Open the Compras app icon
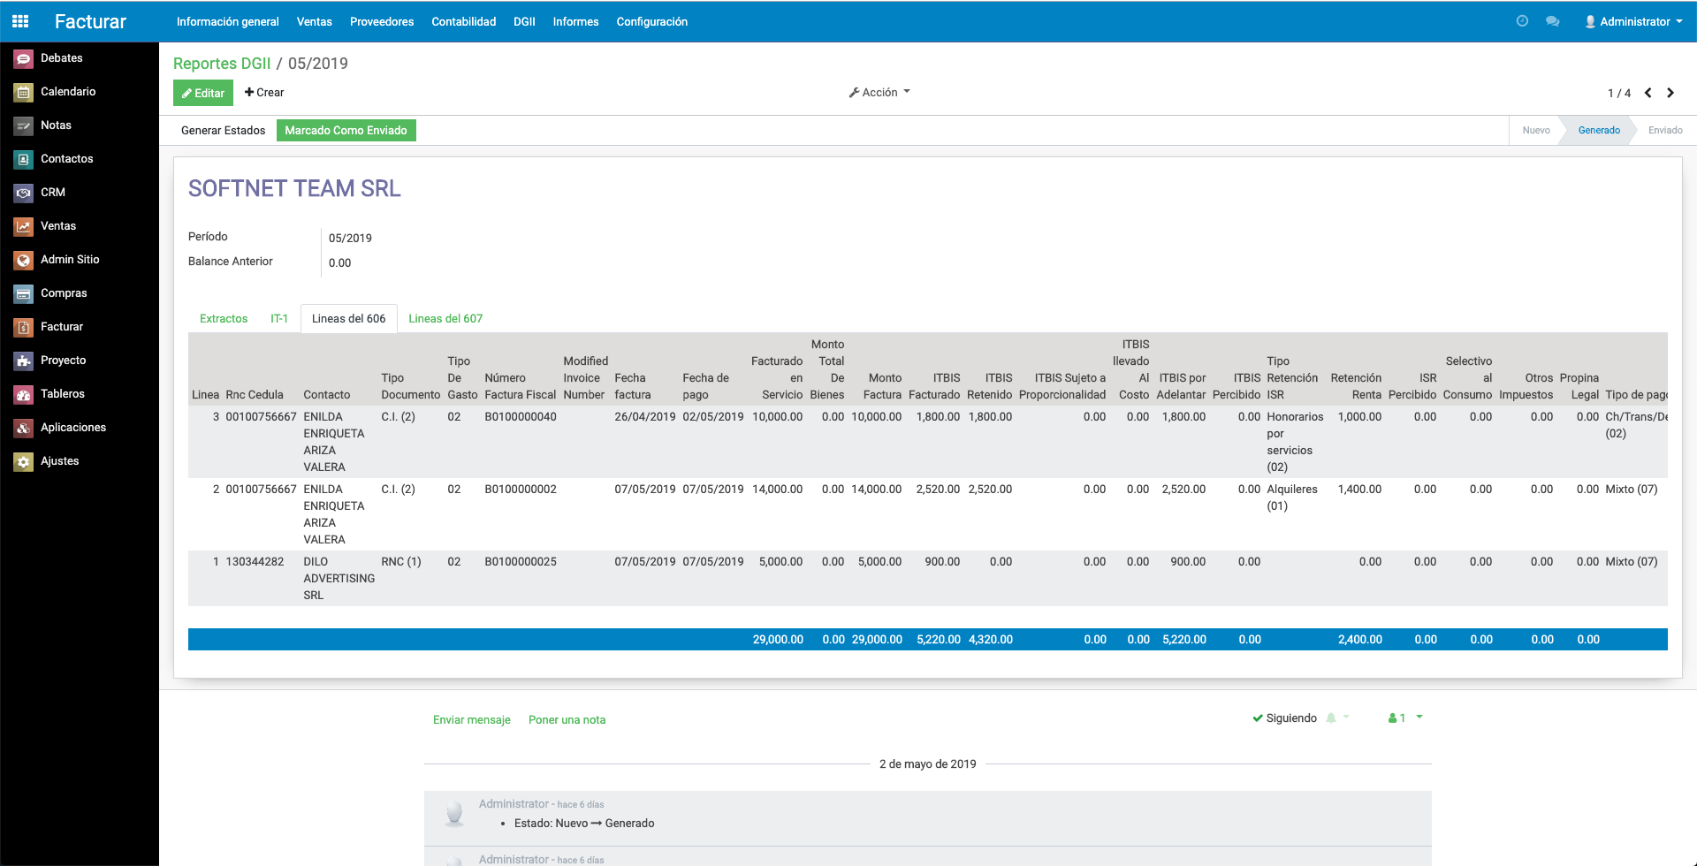 point(24,293)
